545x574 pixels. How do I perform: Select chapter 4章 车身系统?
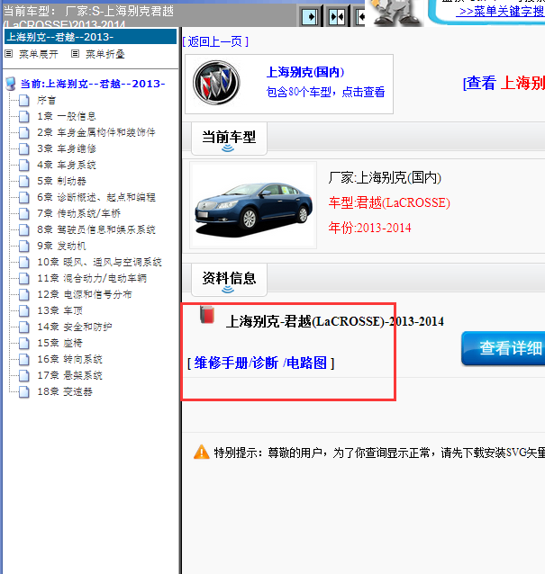pyautogui.click(x=67, y=165)
